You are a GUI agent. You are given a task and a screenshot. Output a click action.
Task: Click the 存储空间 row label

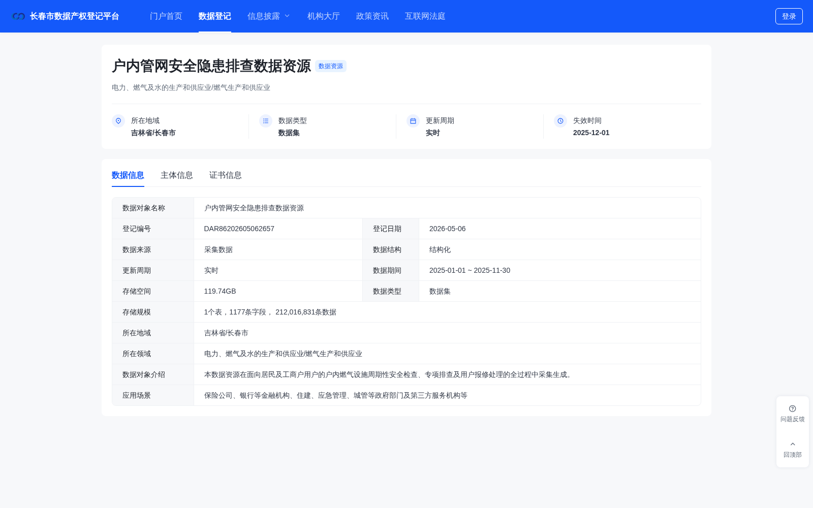coord(137,292)
